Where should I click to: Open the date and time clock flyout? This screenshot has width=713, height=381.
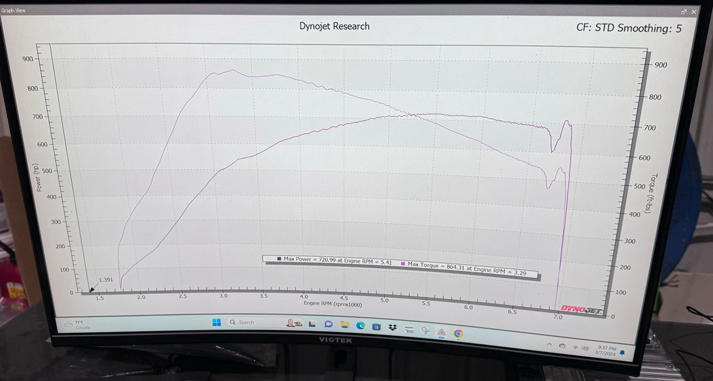point(606,350)
